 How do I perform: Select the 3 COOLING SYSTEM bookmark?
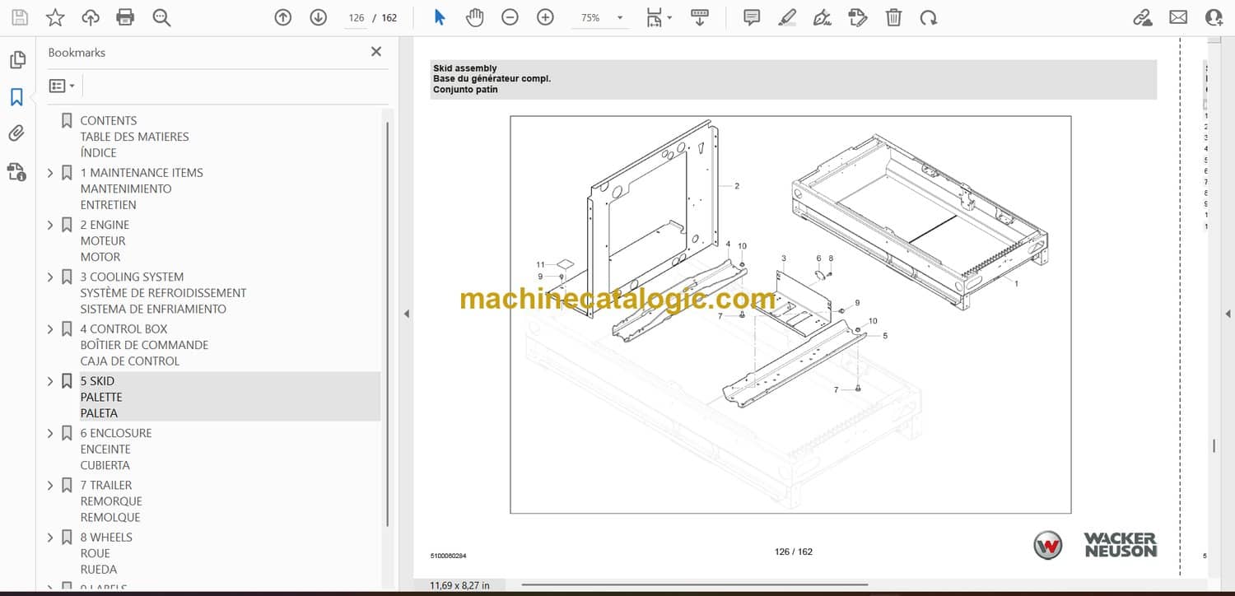tap(163, 293)
